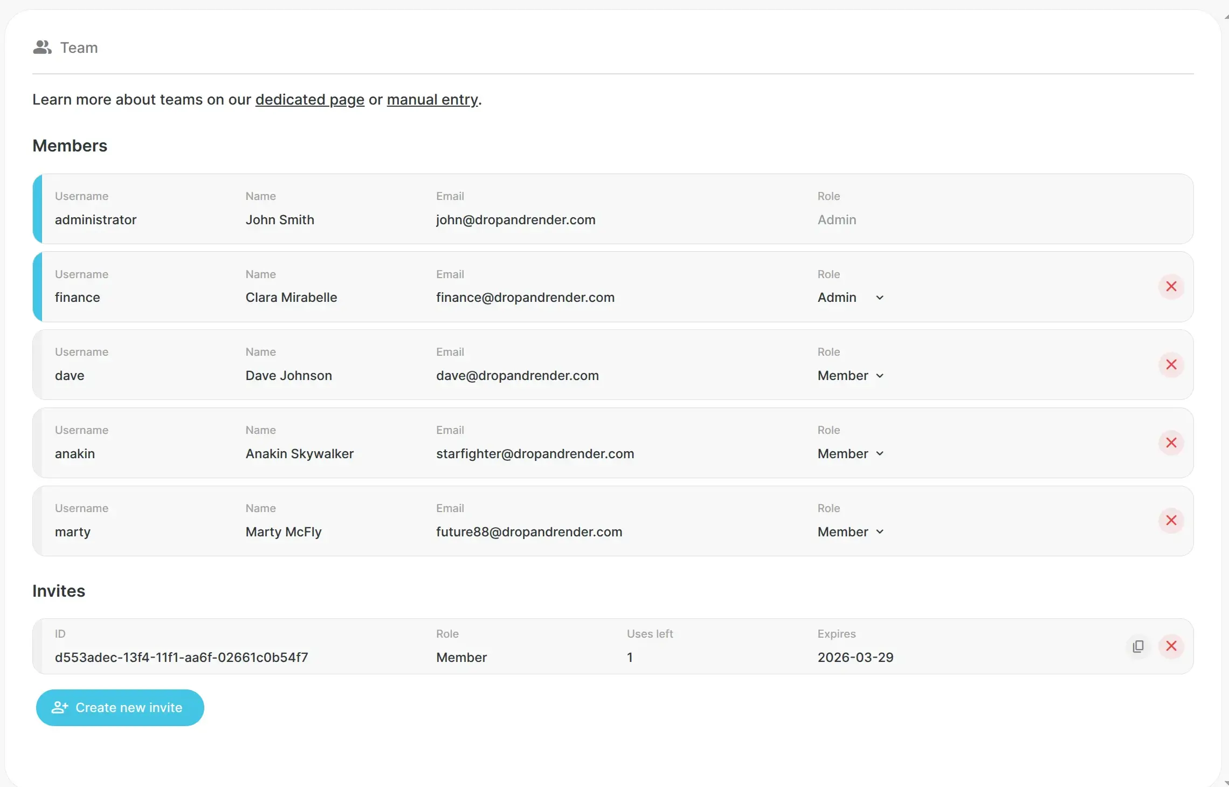This screenshot has height=787, width=1229.
Task: Remove Marty McFly with red X icon
Action: [1170, 521]
